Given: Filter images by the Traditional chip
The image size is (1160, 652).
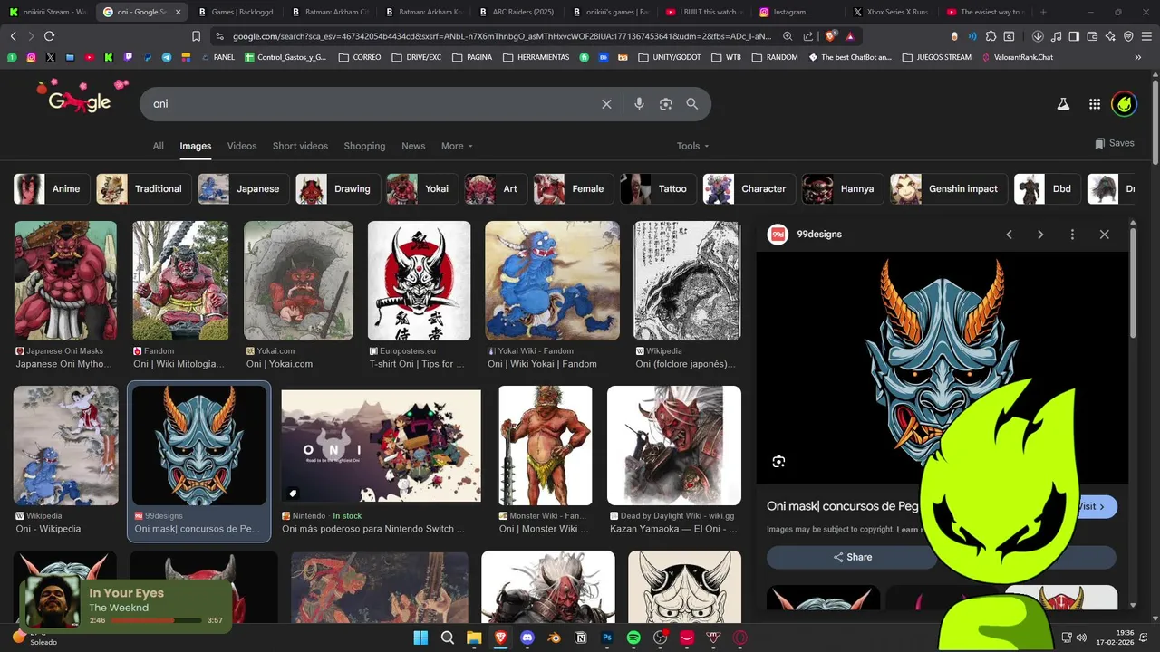Looking at the screenshot, I should 144,189.
